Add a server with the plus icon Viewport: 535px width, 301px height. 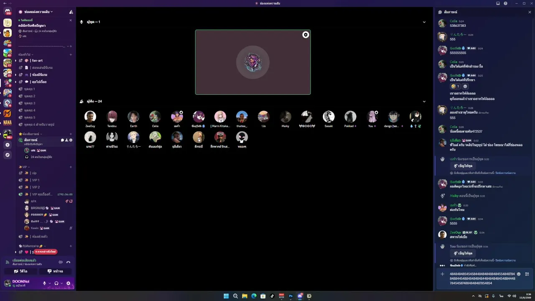[x=8, y=145]
